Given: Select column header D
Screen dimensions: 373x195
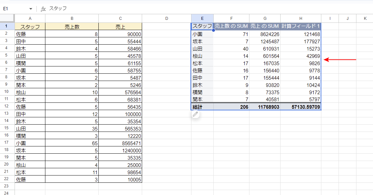Looking at the screenshot, I should tap(166, 19).
